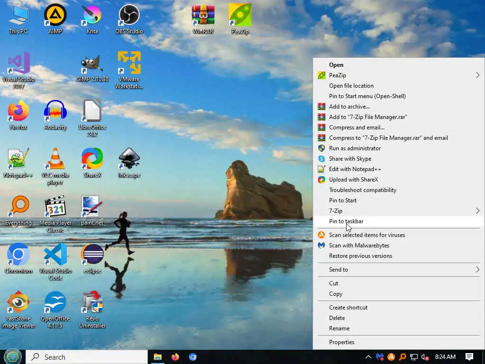Select the Notepad++ desktop shortcut

tap(18, 163)
